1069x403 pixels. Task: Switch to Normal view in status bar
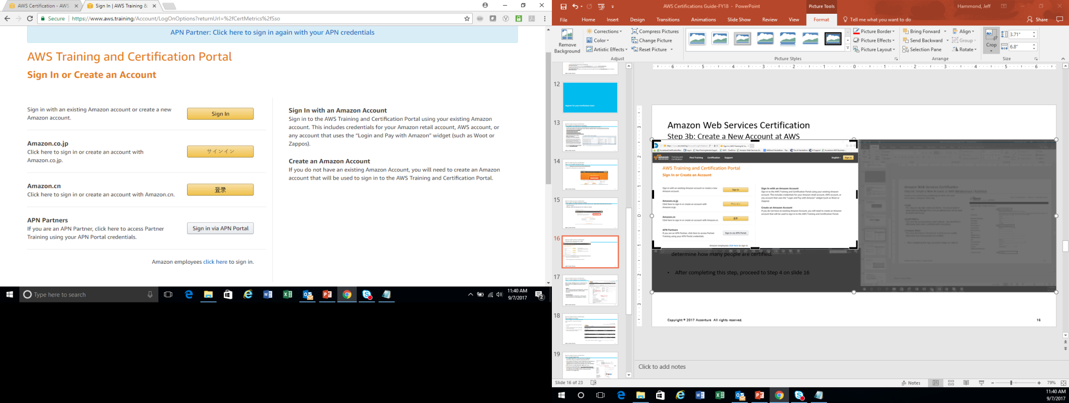point(936,383)
